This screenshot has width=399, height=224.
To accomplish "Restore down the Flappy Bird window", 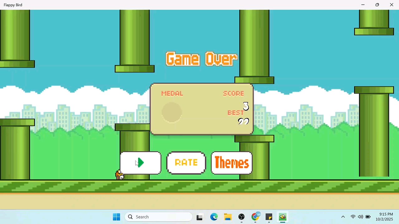I will point(377,5).
